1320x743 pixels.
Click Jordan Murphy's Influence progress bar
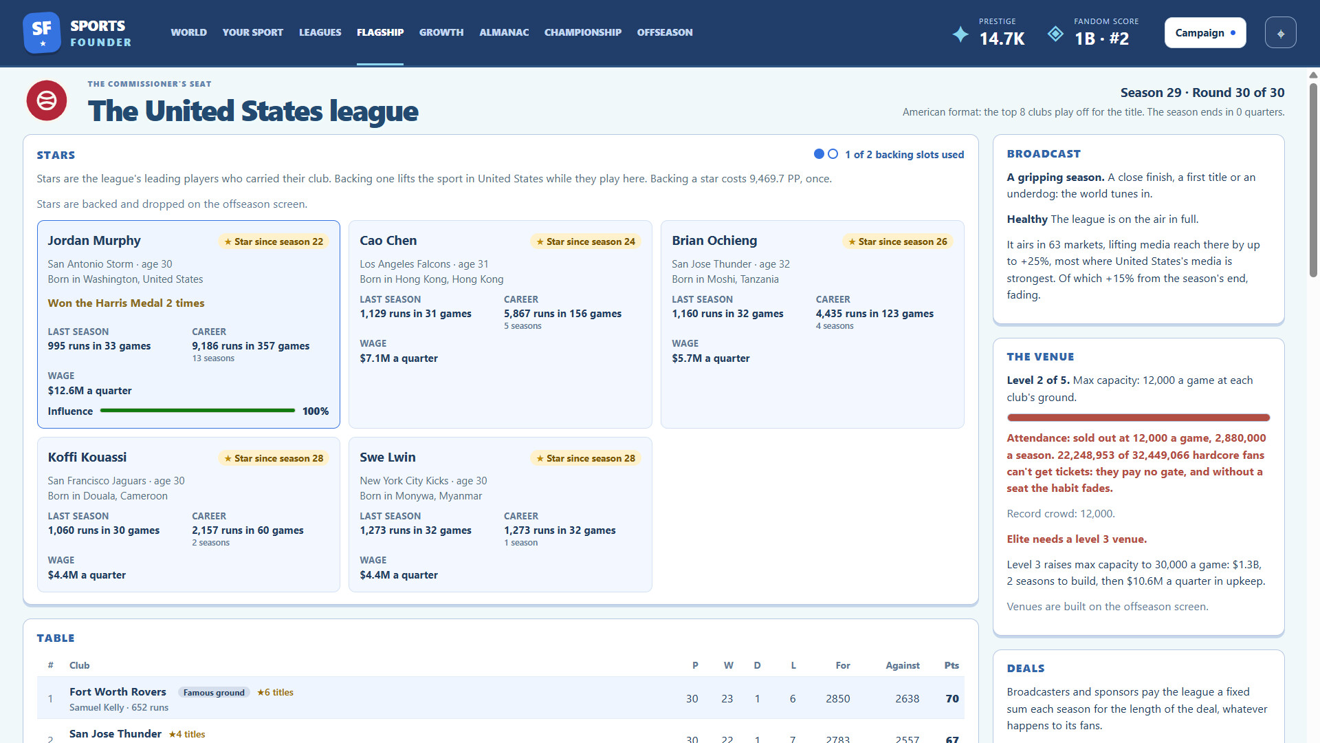tap(197, 411)
